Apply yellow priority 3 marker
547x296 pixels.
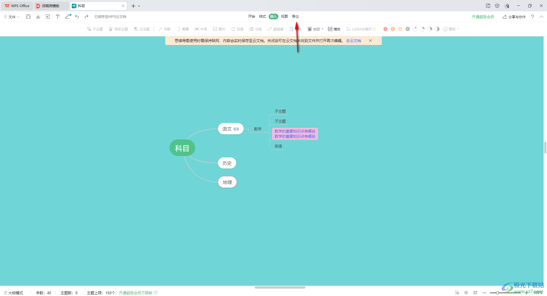point(400,29)
